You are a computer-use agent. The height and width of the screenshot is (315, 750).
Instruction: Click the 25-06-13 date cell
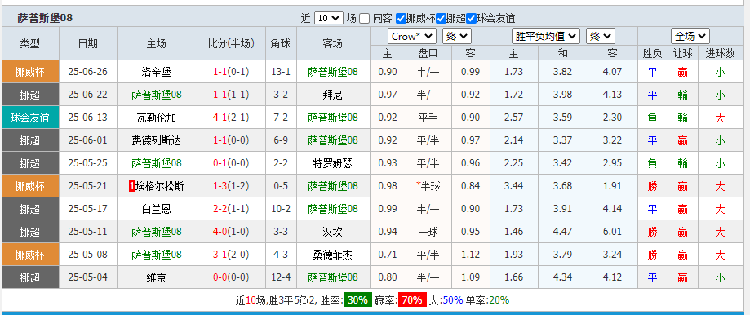point(87,118)
